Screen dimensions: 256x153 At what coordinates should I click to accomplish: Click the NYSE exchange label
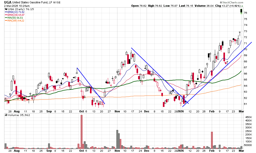57,2
